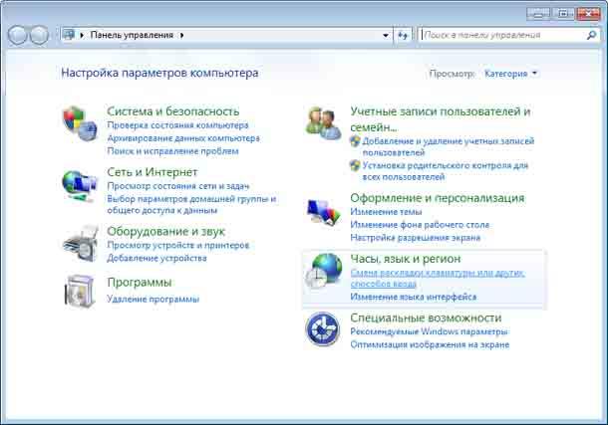This screenshot has width=608, height=425.
Task: Open the address bar history dropdown
Action: [x=386, y=35]
